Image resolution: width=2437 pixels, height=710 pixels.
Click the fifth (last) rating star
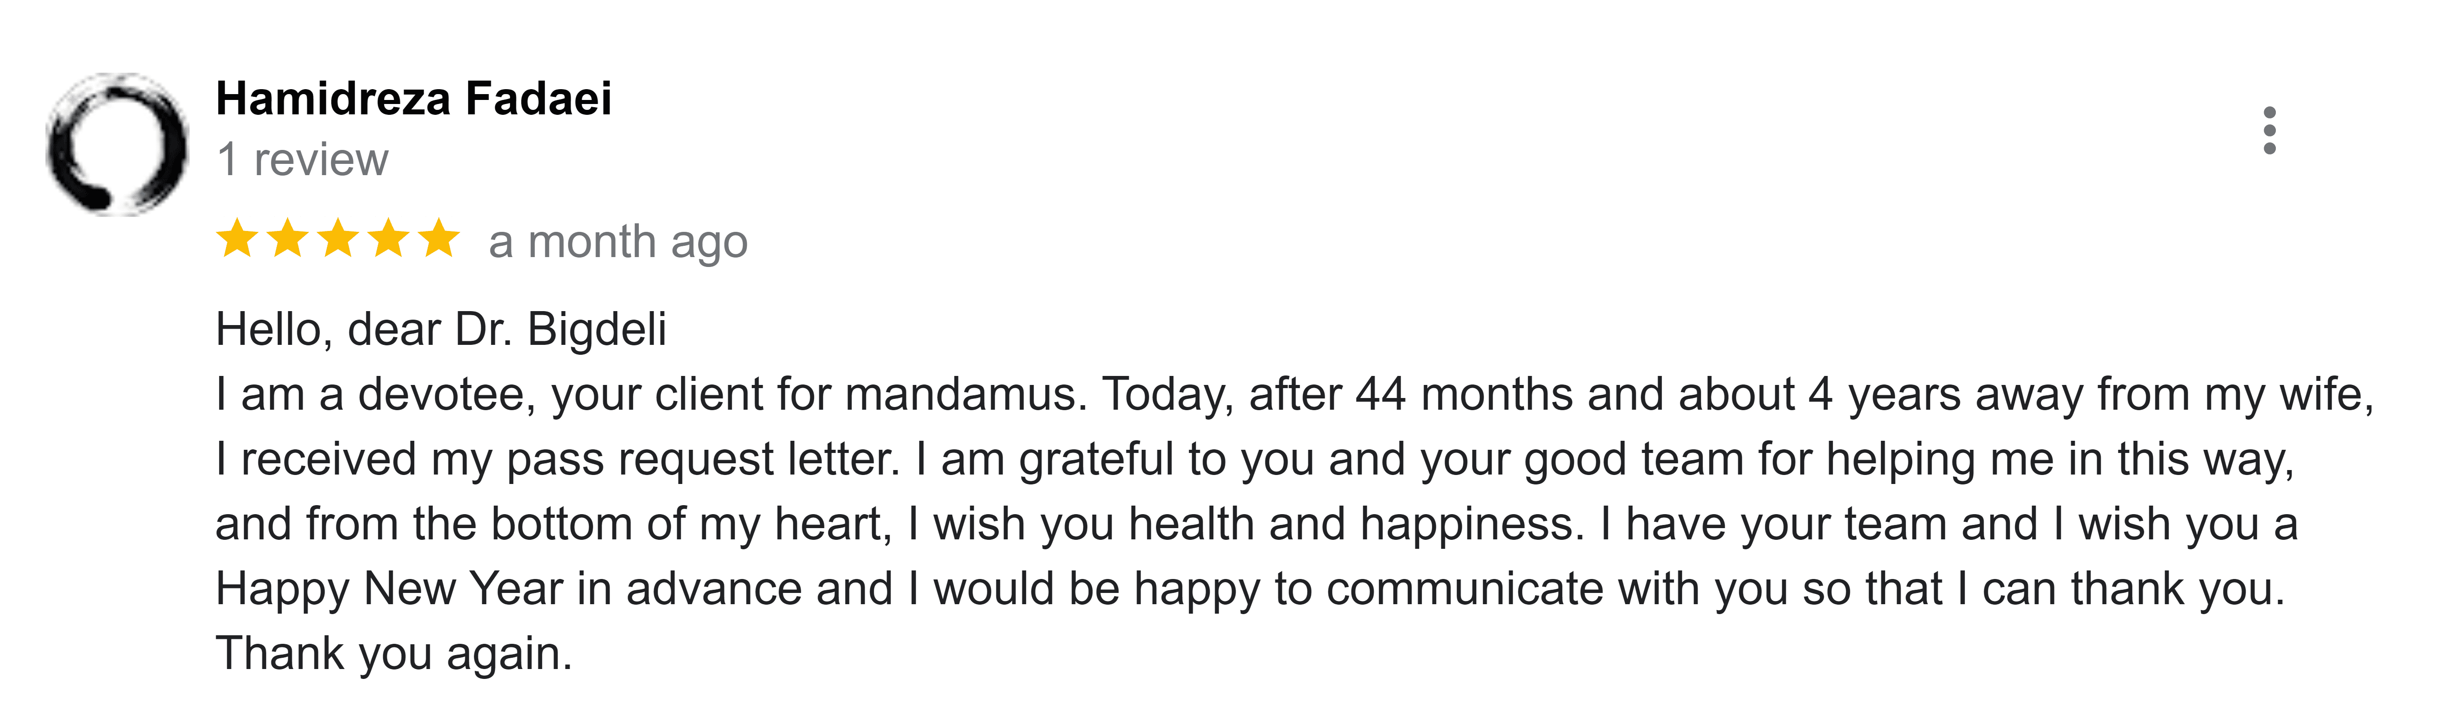coord(439,239)
